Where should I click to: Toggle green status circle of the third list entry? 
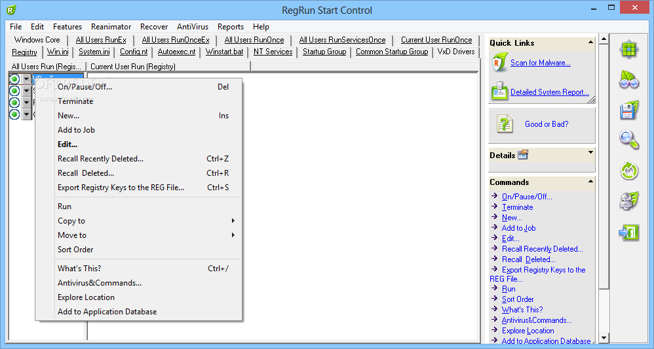[14, 103]
